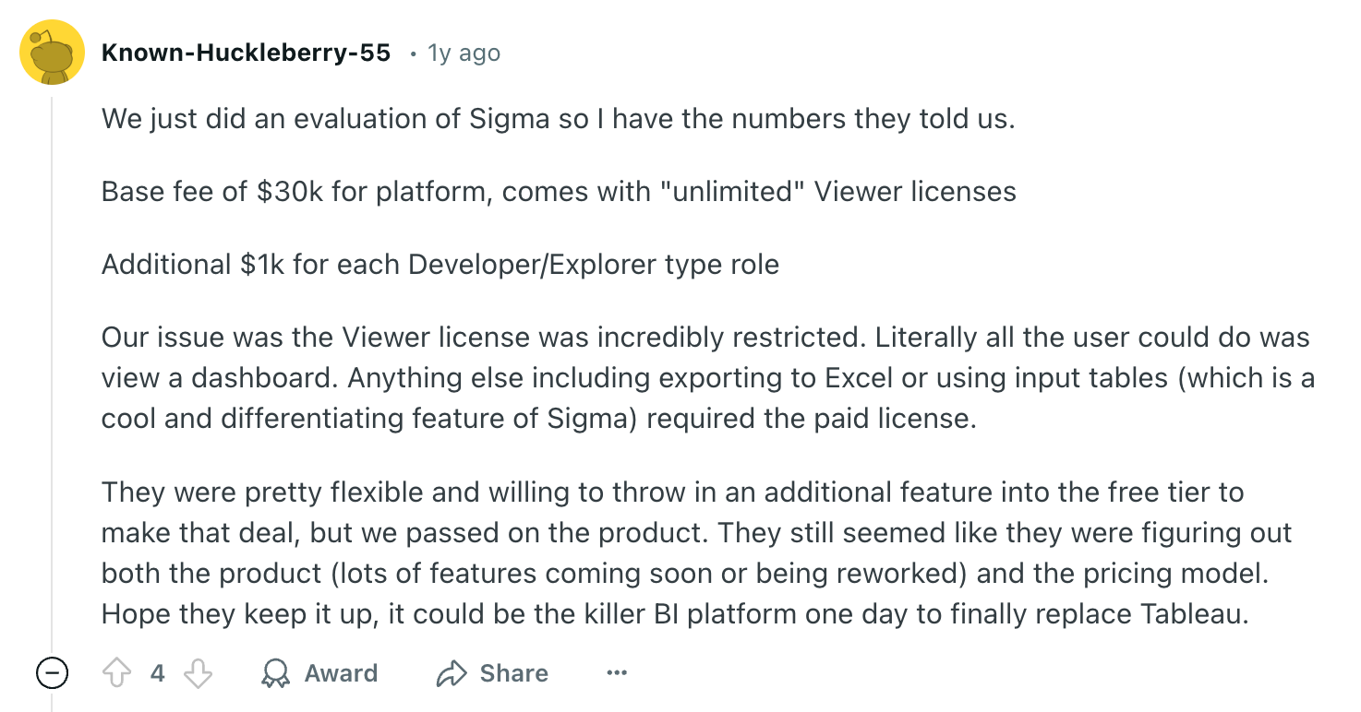Click the Share arrow icon
This screenshot has height=712, width=1361.
click(451, 674)
